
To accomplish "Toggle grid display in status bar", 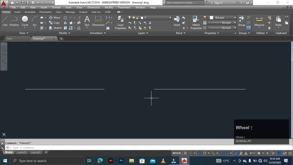I will tap(185, 153).
